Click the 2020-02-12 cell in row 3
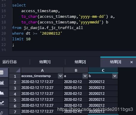136x115 pixels. [76, 88]
